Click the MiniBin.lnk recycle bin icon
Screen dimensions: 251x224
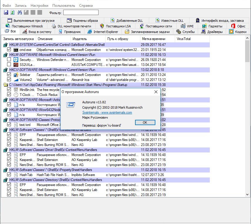point(16,90)
